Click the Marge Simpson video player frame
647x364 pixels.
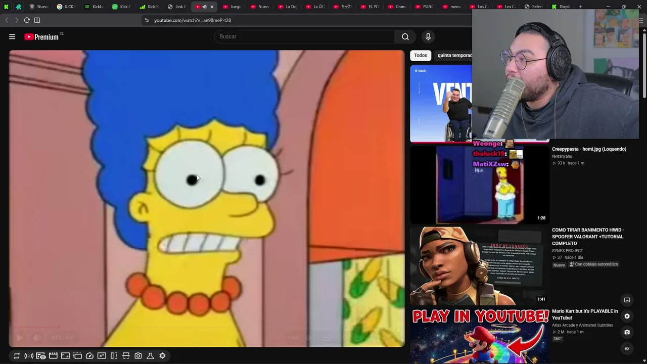tap(207, 199)
